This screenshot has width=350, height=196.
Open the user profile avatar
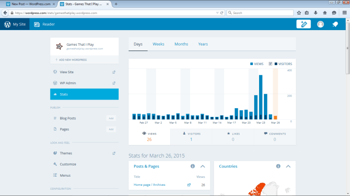320,24
